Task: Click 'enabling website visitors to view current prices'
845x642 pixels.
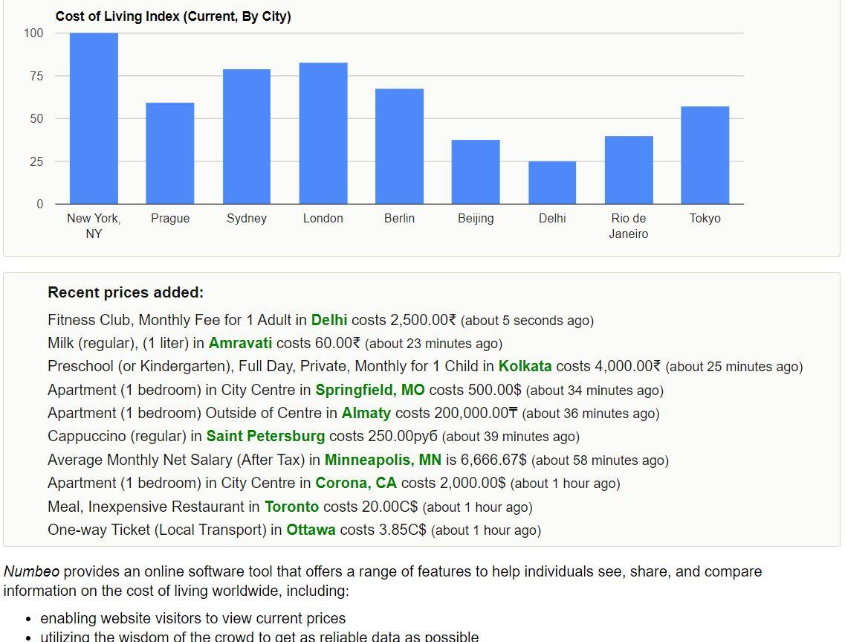Action: coord(193,618)
